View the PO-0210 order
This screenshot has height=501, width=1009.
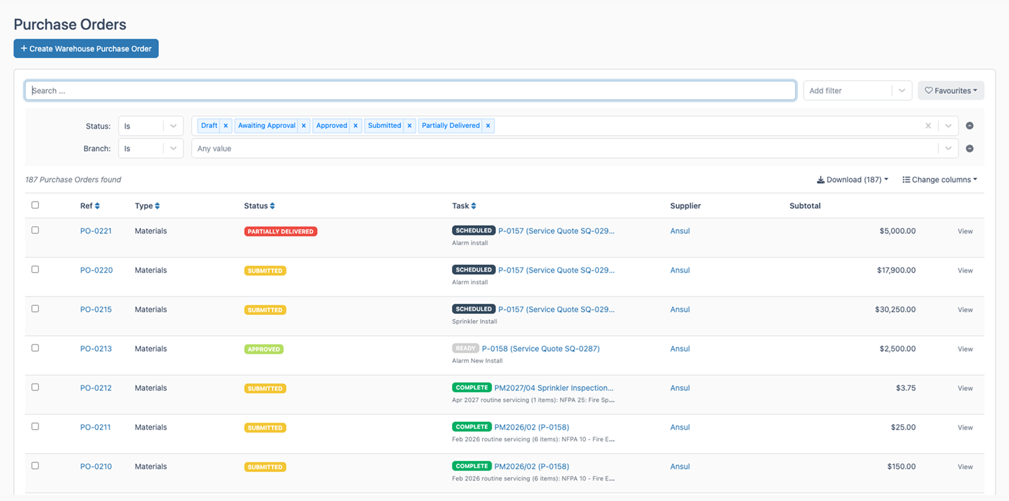tap(965, 467)
